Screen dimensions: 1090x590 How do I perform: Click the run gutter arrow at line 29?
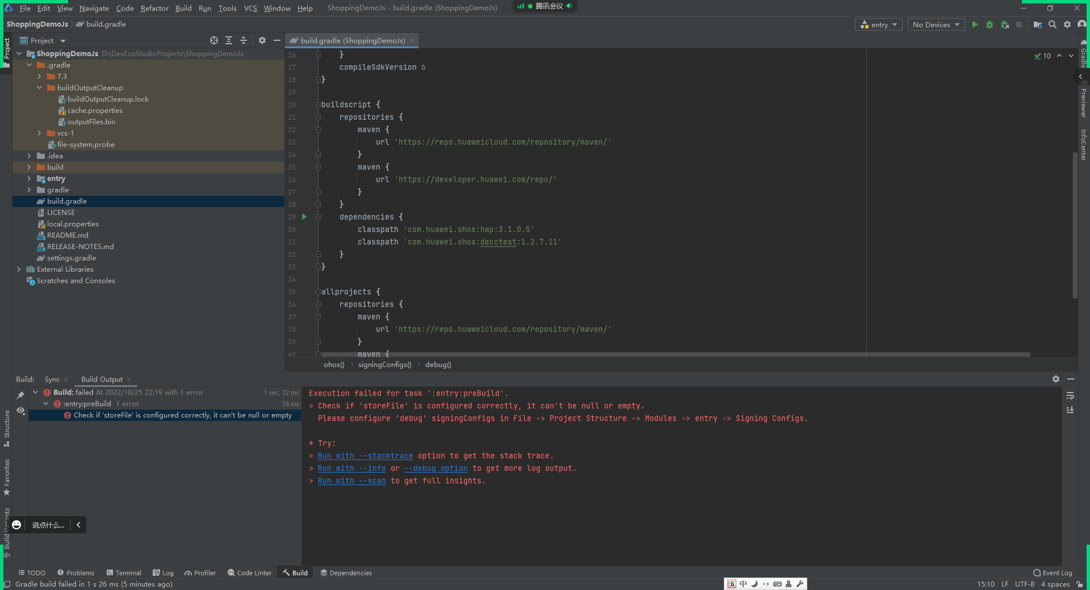coord(304,217)
